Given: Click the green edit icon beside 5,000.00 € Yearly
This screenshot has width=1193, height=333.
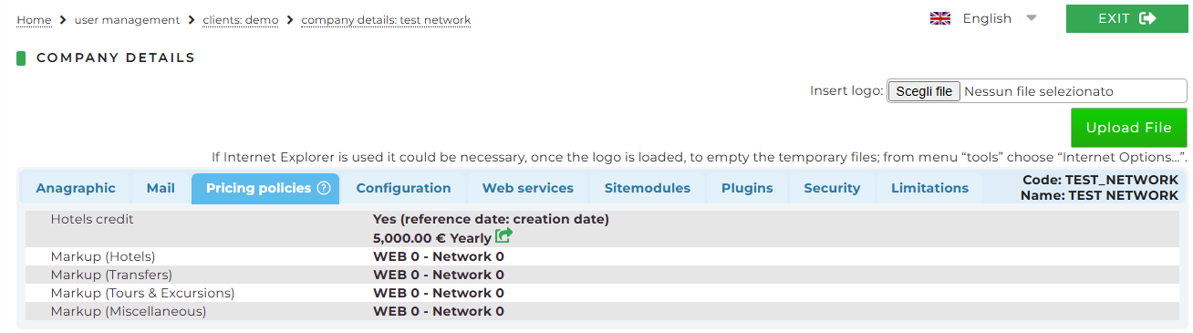Looking at the screenshot, I should [x=503, y=235].
